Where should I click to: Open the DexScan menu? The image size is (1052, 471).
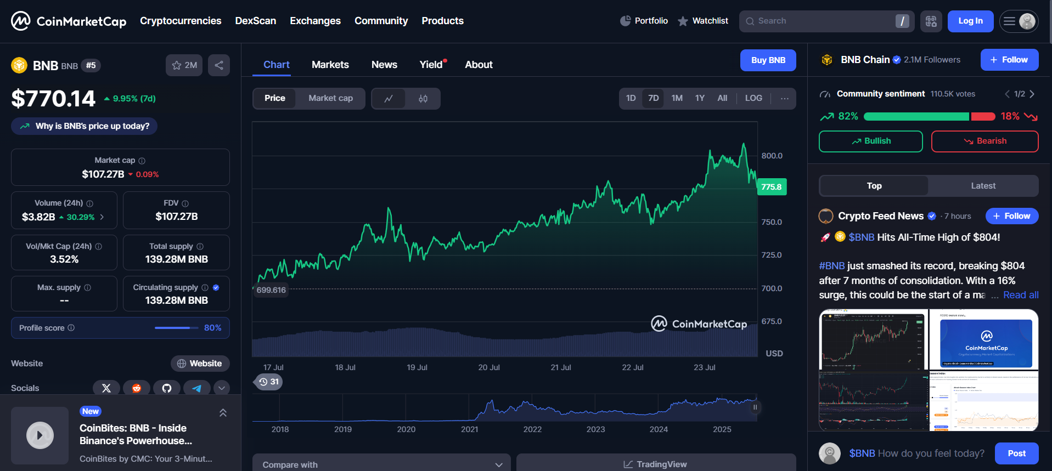pos(256,21)
